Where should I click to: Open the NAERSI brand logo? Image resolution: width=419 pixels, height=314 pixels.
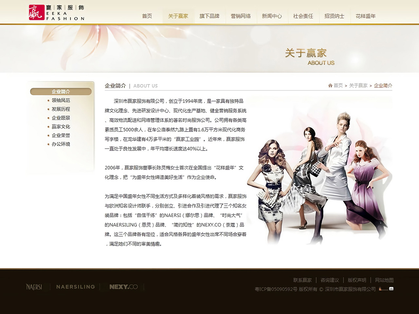pyautogui.click(x=34, y=287)
